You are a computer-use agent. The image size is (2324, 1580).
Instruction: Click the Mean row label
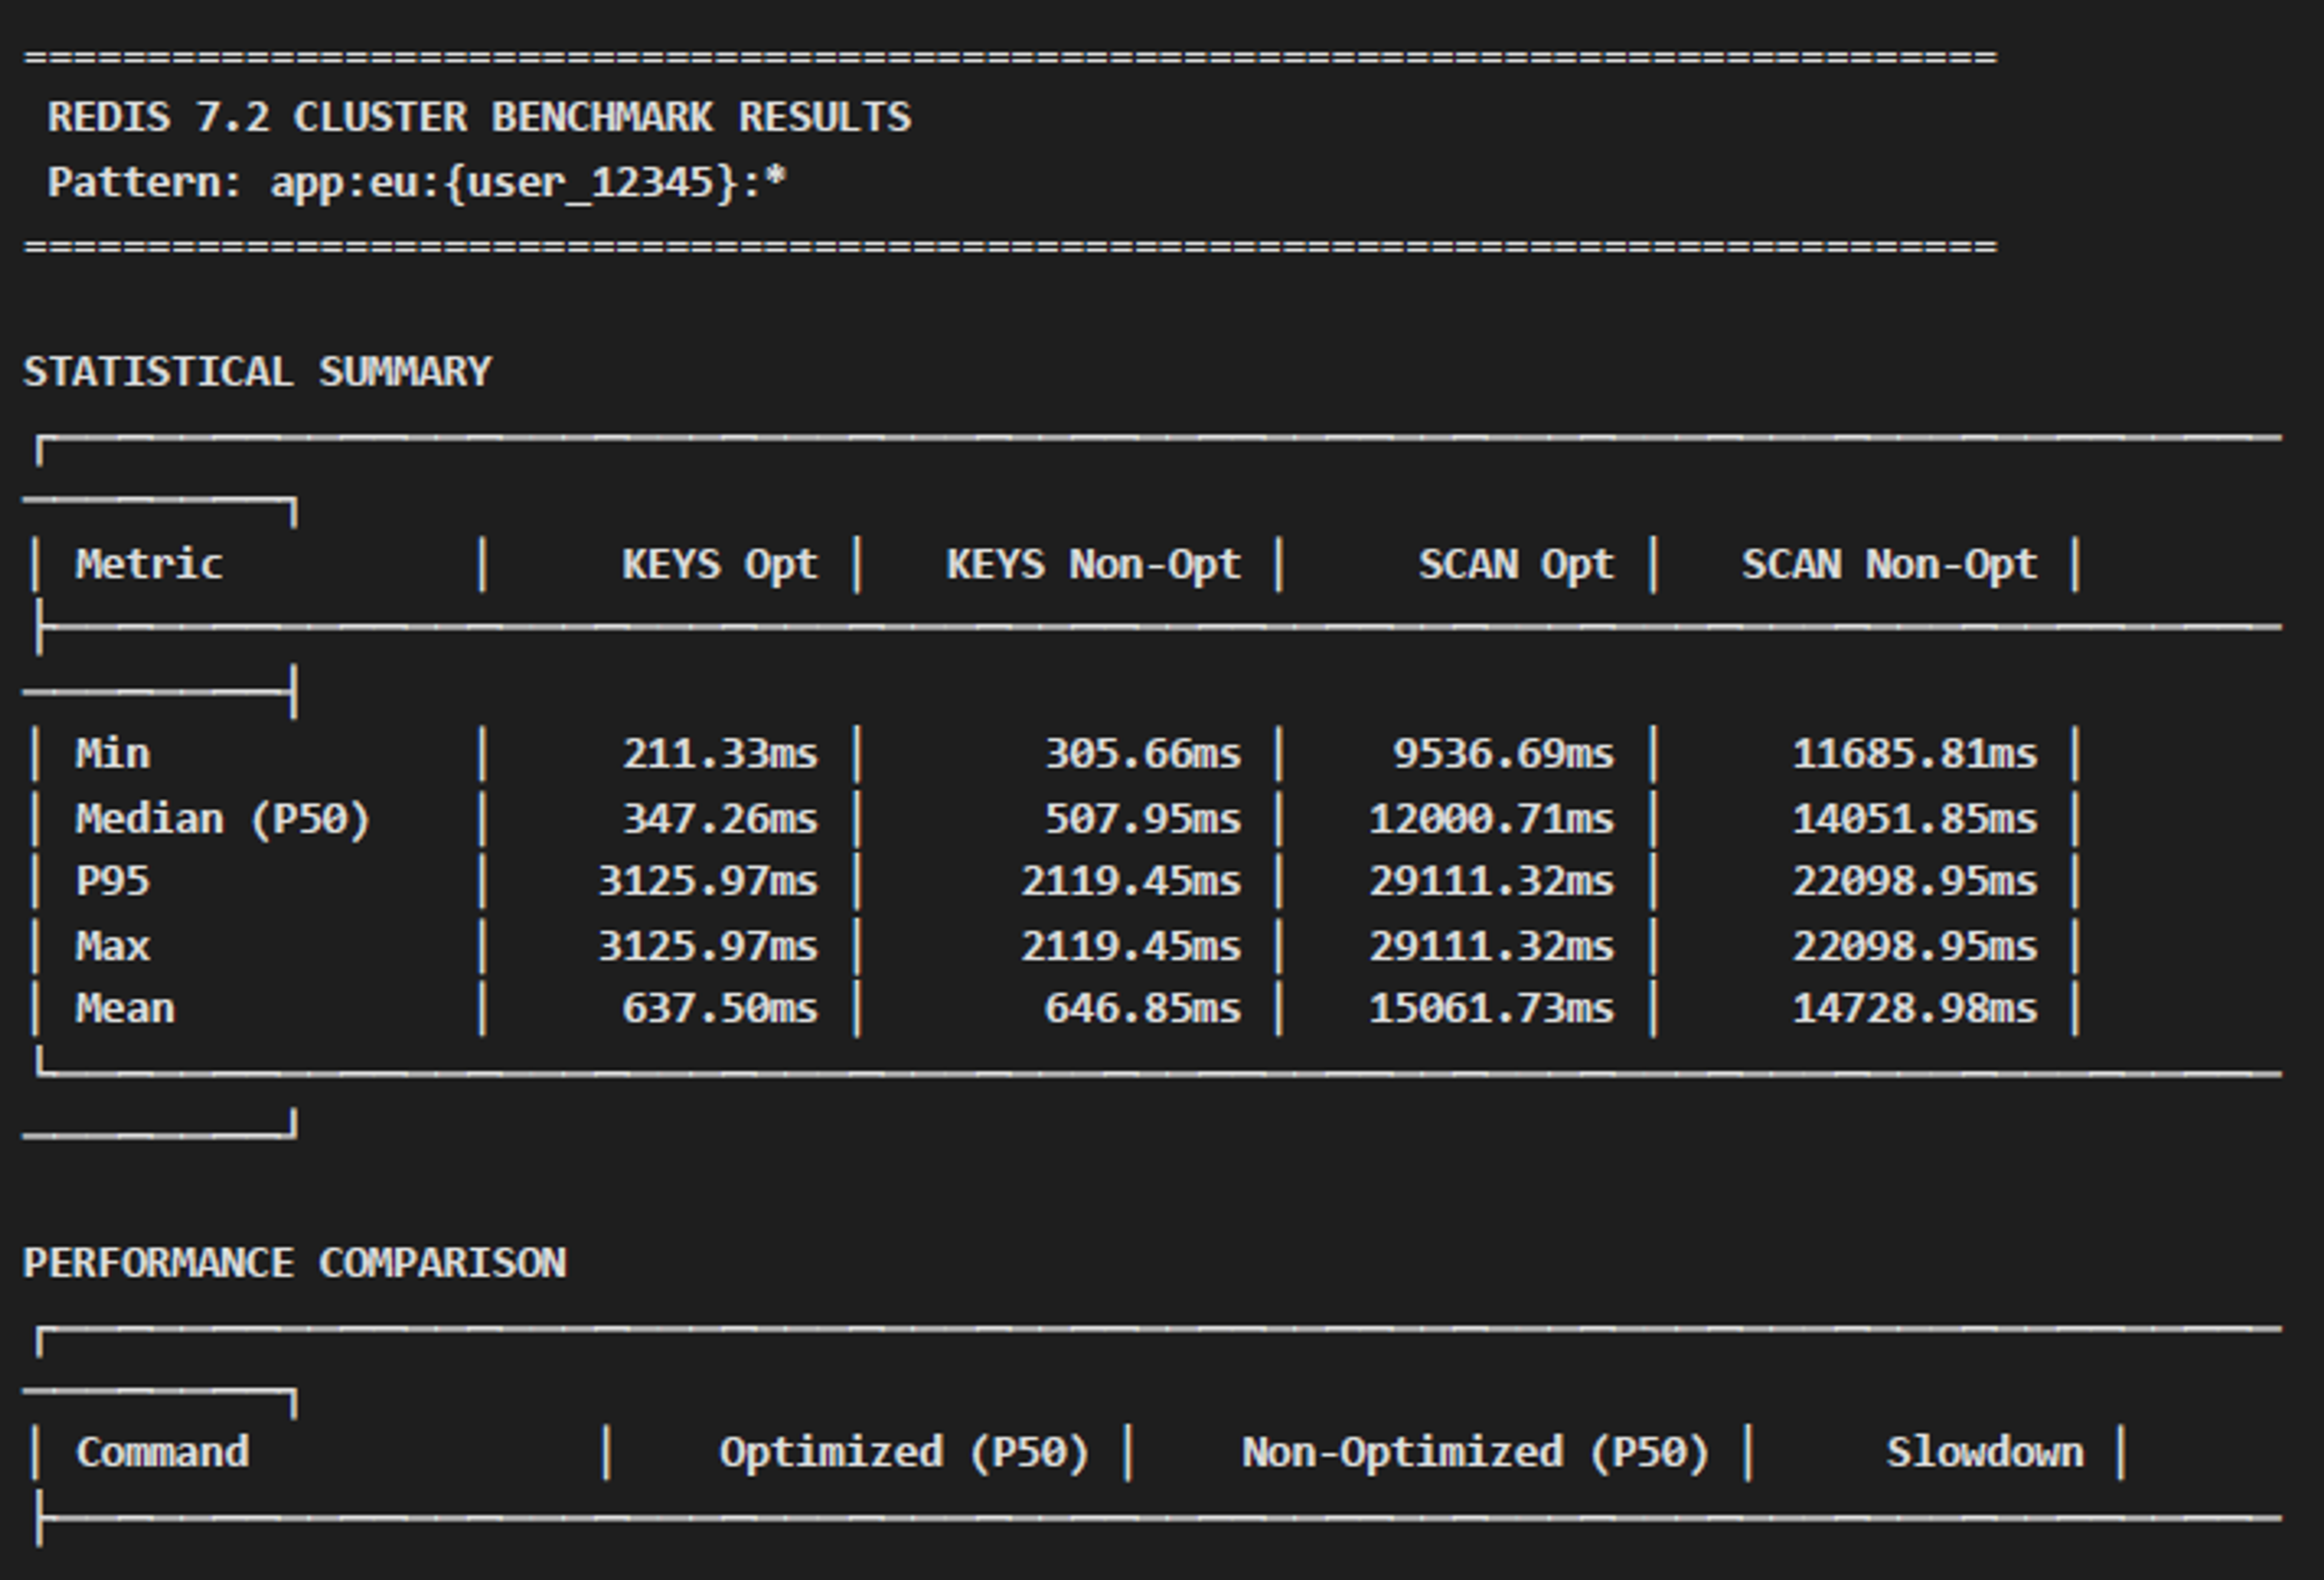[x=125, y=1009]
